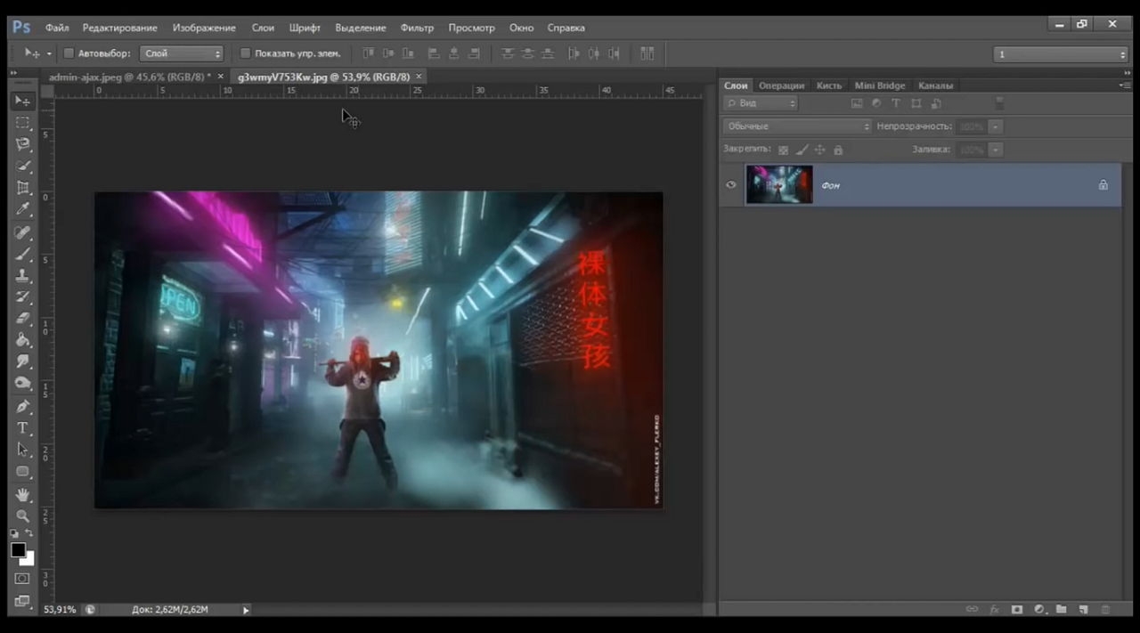Select the Rectangle shape tool
The image size is (1140, 633).
pos(23,472)
